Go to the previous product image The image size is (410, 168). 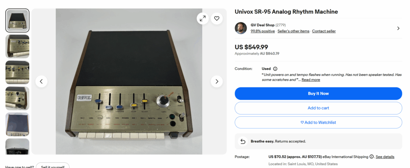click(42, 81)
